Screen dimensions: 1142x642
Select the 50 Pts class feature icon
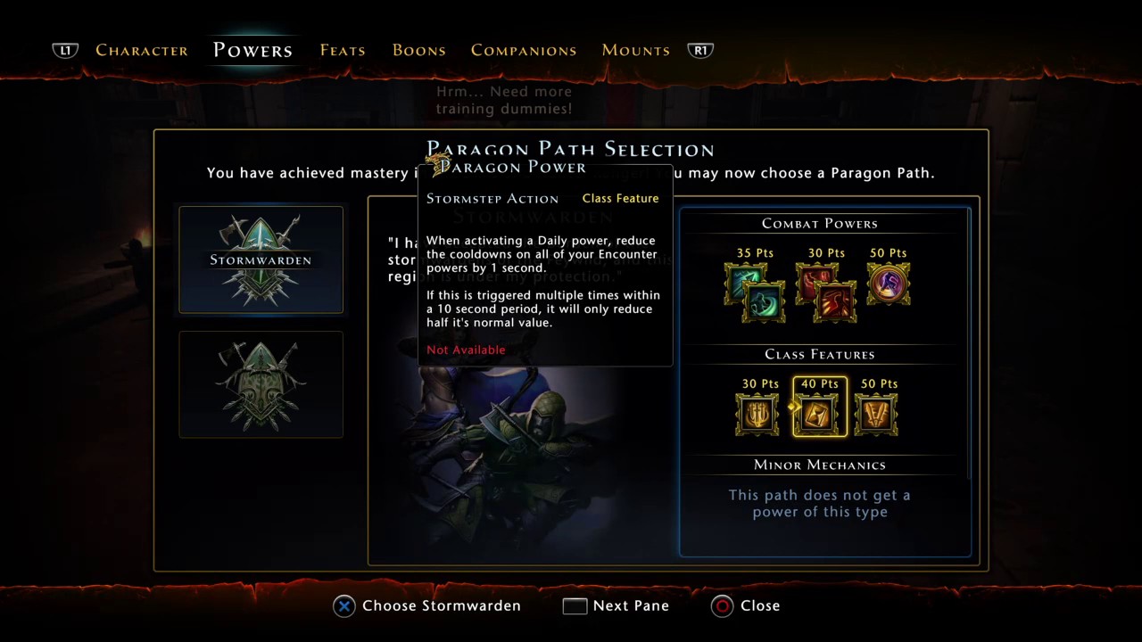(876, 415)
